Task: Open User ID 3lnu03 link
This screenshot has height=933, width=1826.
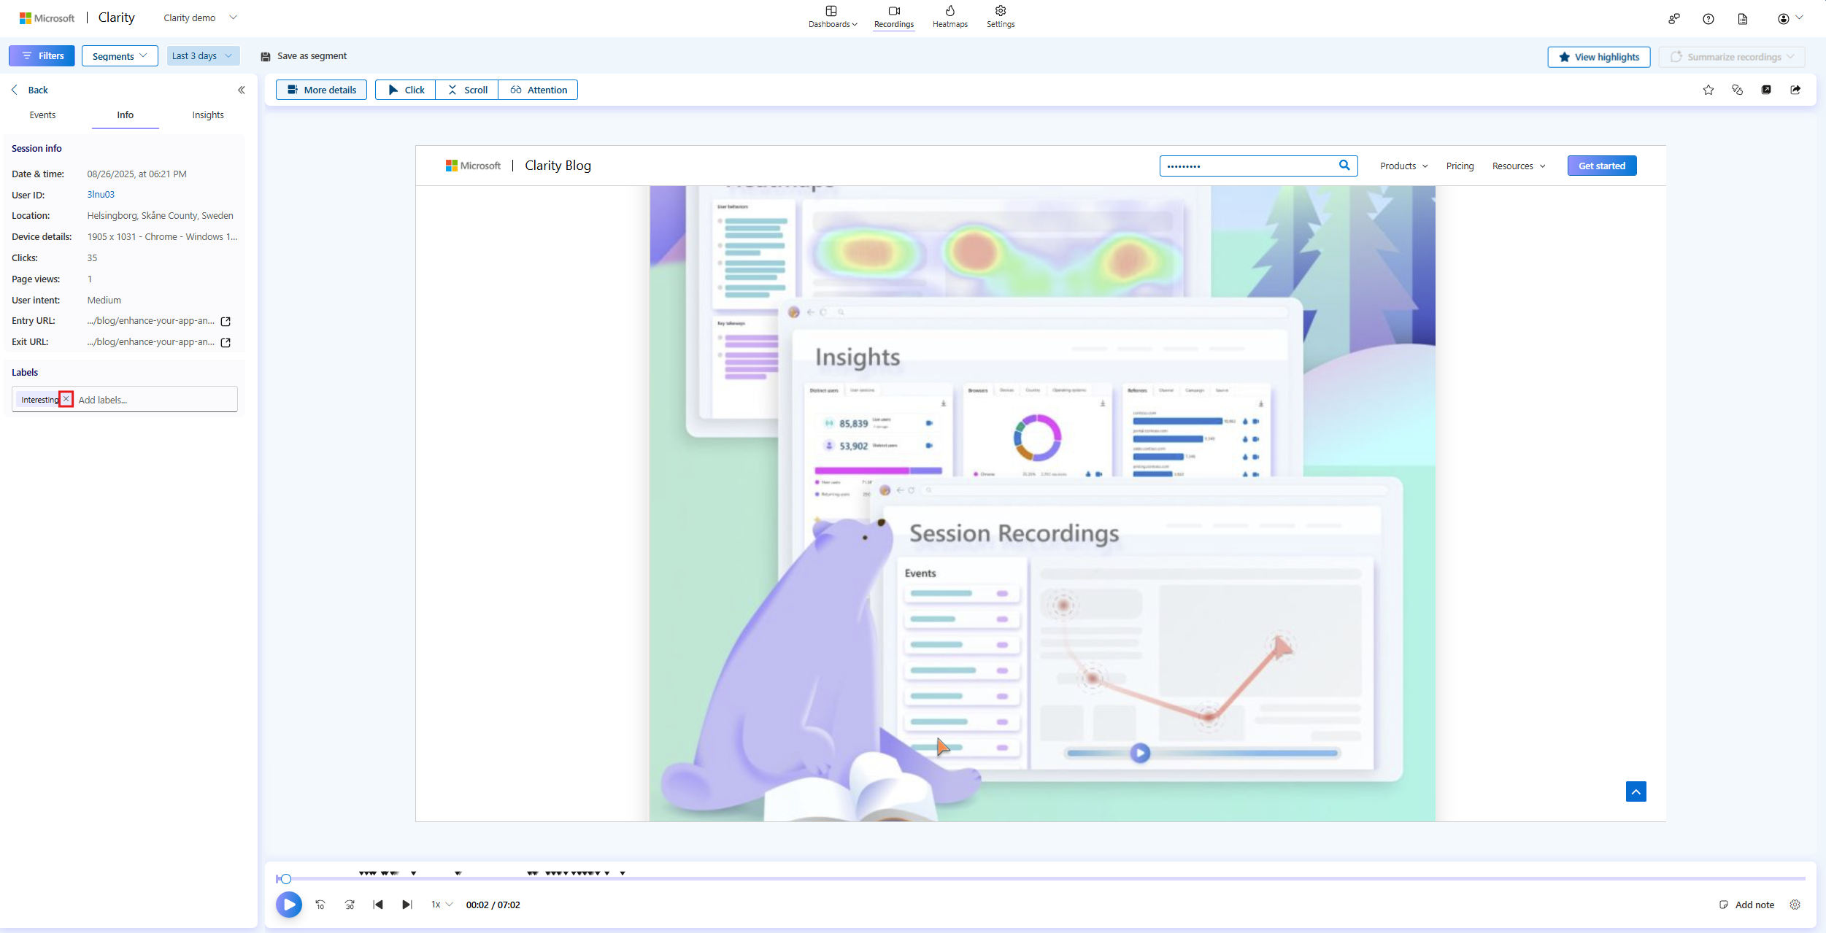Action: (101, 195)
